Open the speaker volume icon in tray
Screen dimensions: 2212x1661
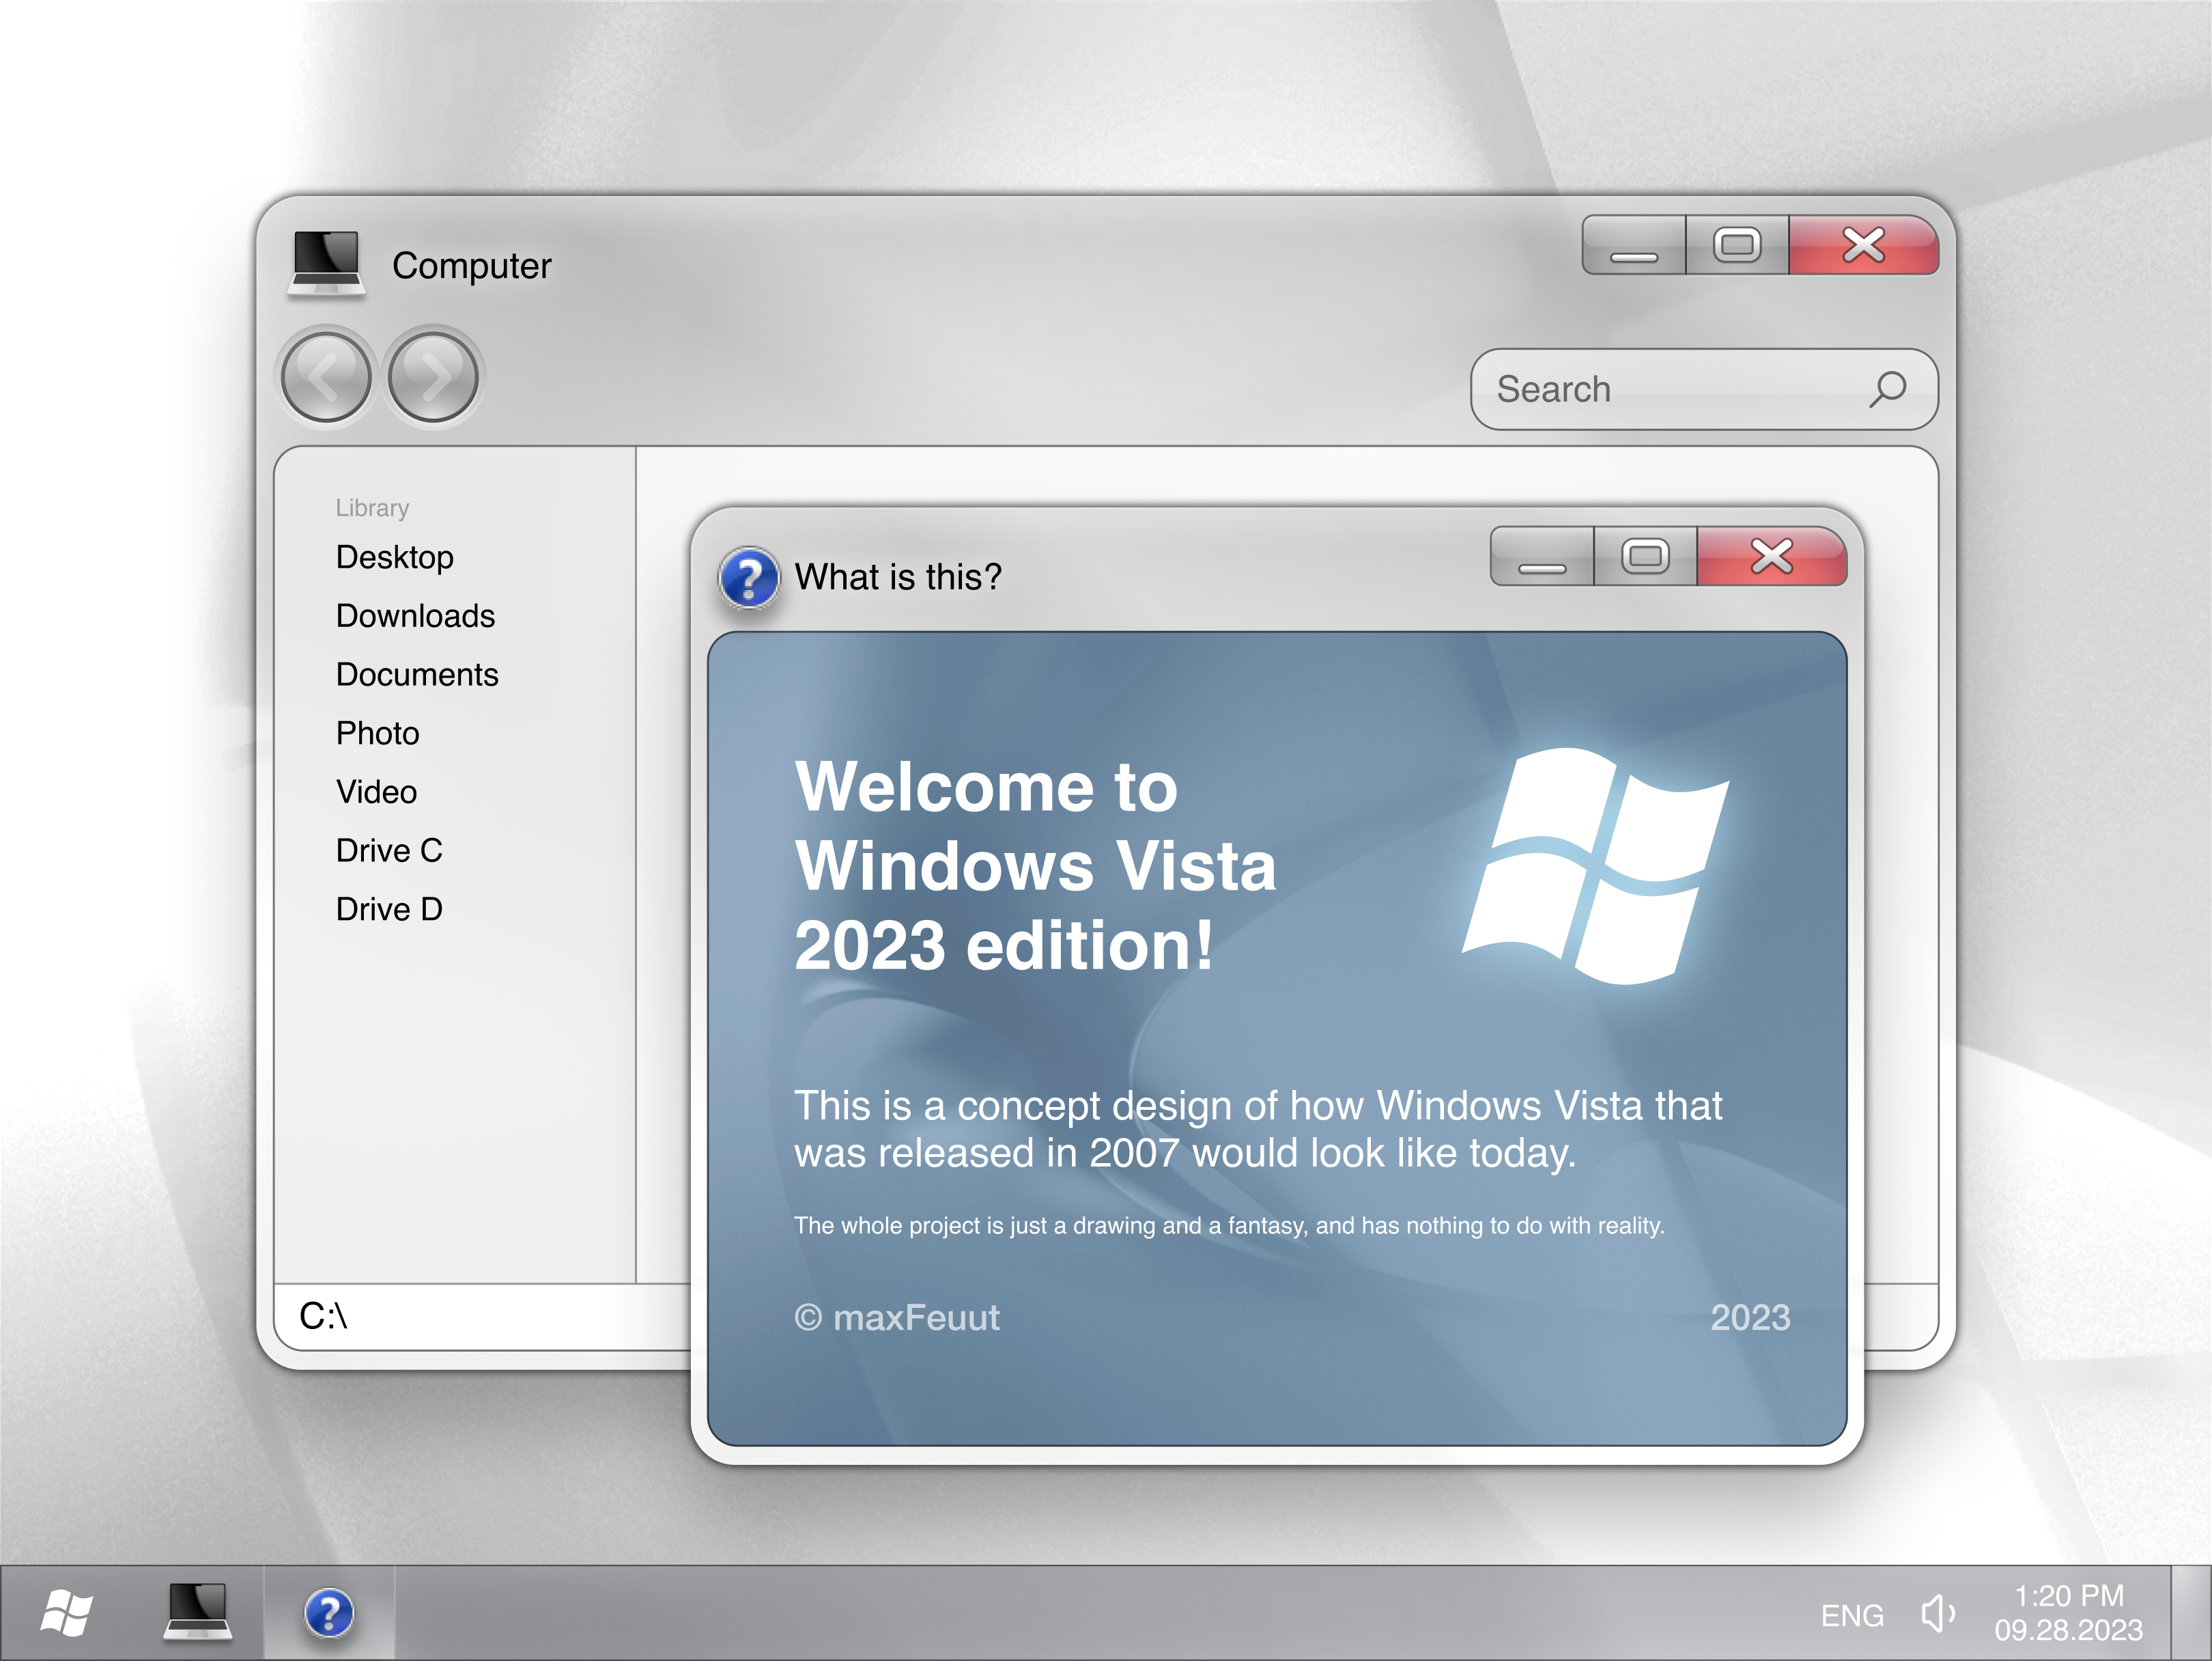click(1937, 1614)
